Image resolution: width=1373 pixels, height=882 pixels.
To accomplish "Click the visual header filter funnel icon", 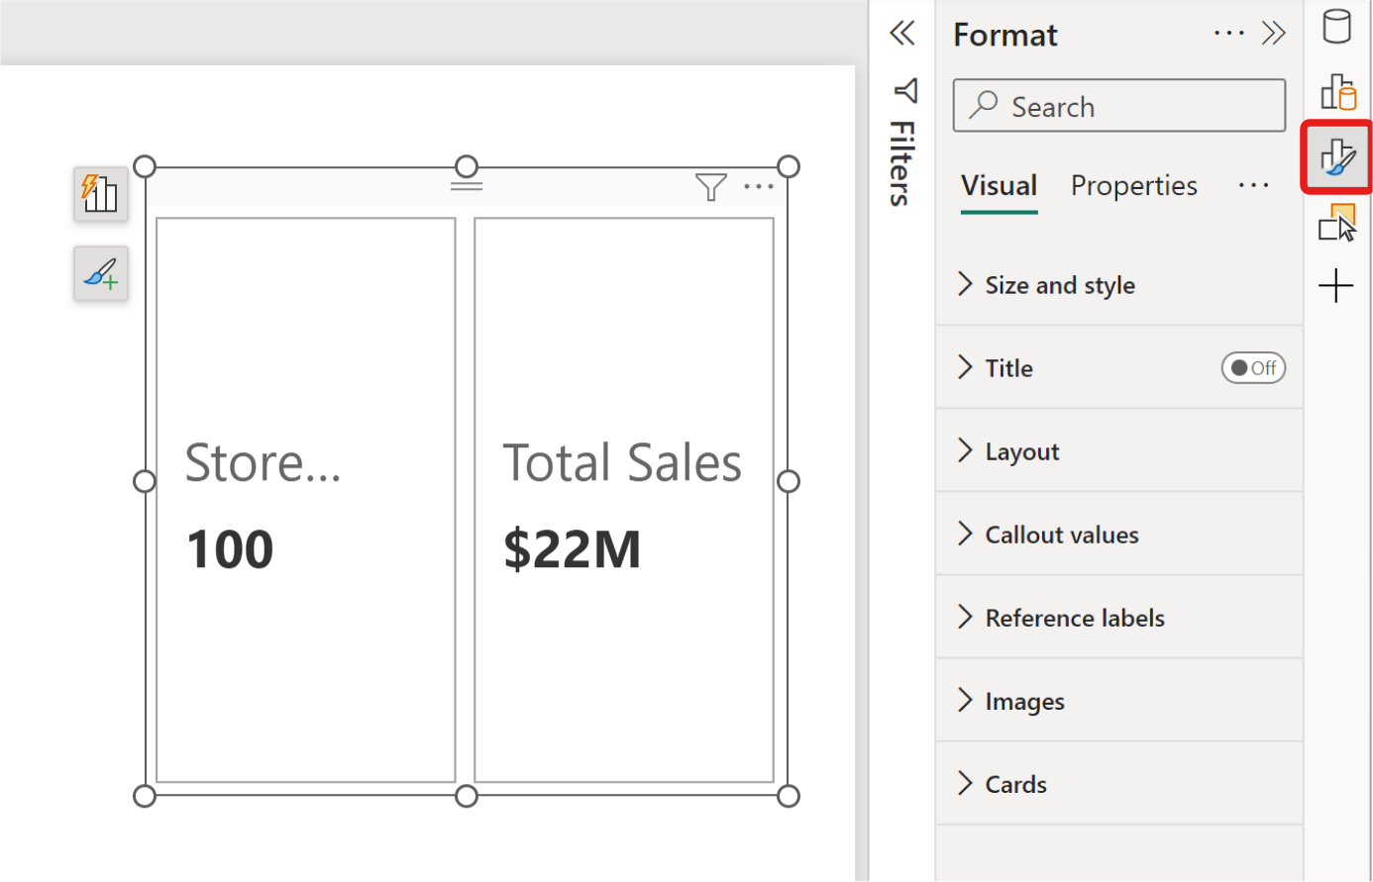I will (x=710, y=186).
